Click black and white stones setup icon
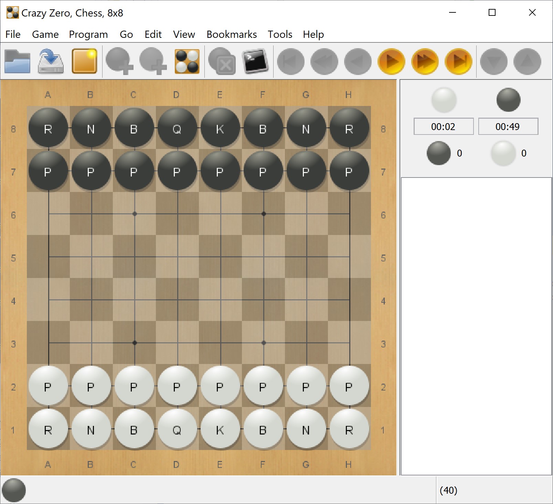This screenshot has width=553, height=504. click(187, 62)
